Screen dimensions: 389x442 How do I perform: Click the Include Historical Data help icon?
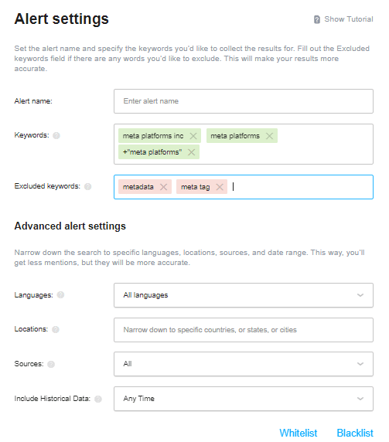pos(98,399)
